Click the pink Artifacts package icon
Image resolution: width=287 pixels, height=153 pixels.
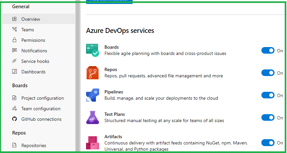(93, 142)
